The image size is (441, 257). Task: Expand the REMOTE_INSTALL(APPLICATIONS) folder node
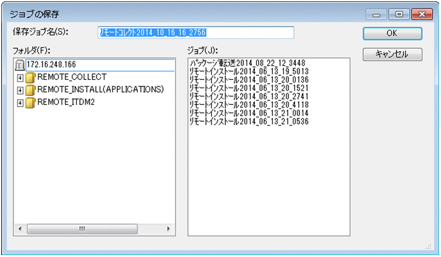coord(20,90)
